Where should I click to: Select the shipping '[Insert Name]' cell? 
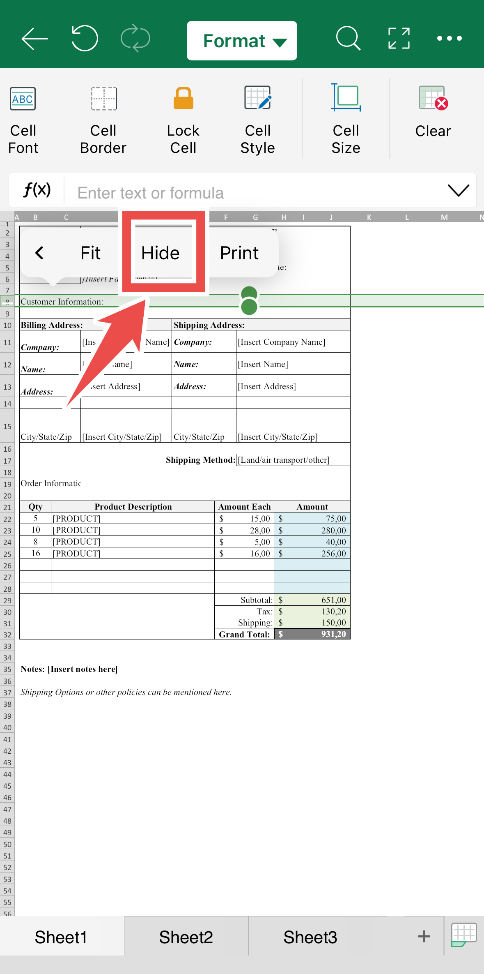(293, 364)
